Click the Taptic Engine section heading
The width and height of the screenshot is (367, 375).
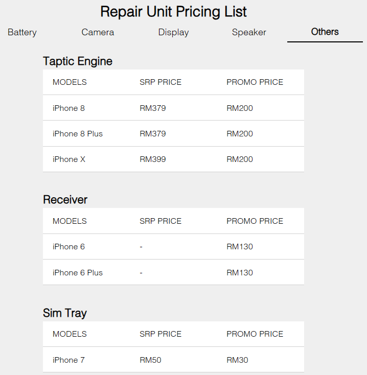[x=78, y=61]
